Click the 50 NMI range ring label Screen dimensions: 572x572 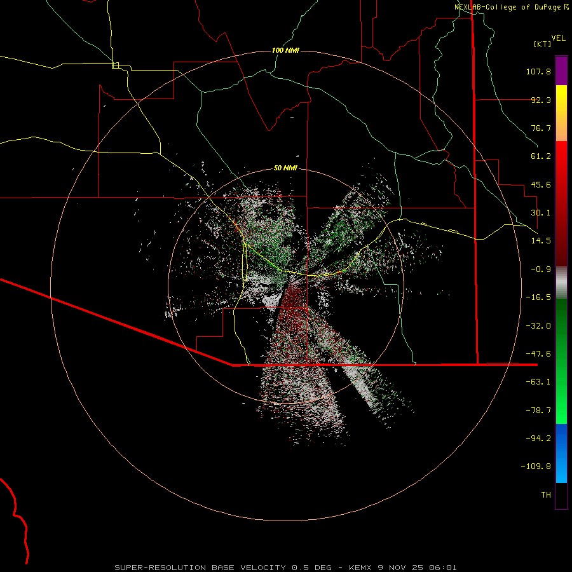285,168
